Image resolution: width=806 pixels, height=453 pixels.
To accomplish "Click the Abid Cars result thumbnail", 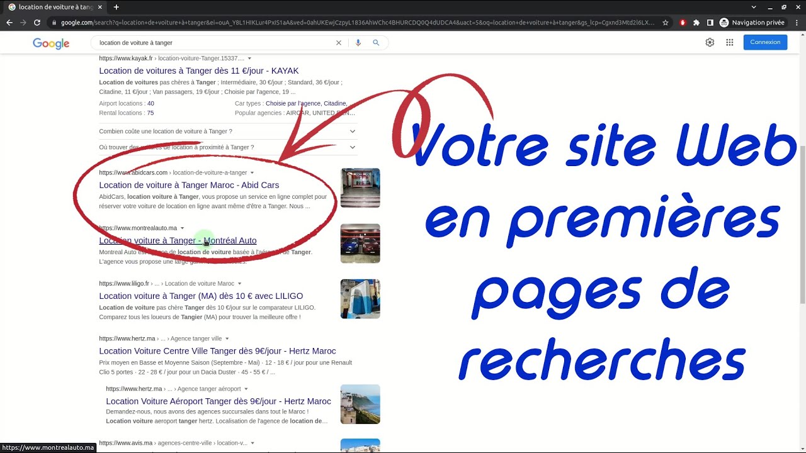I will tap(360, 187).
